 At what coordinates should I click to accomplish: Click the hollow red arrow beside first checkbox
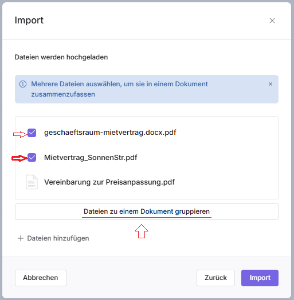pos(20,134)
